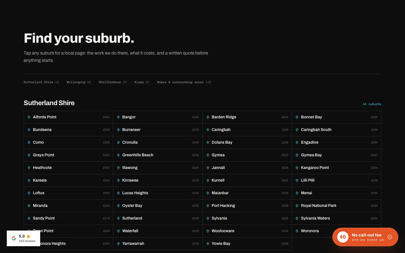Click the pin icon beside Como
The image size is (405, 253).
[x=29, y=143]
